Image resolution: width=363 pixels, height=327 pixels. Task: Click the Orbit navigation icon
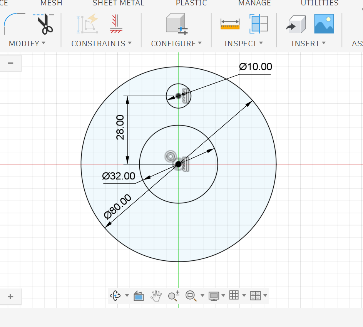(115, 295)
